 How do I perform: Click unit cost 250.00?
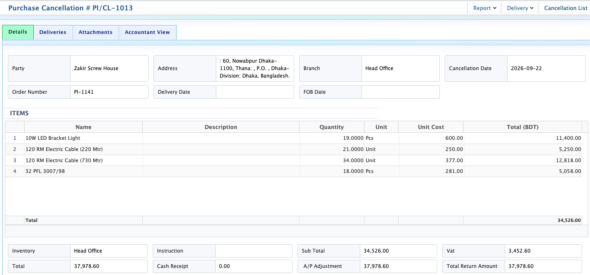(x=454, y=149)
